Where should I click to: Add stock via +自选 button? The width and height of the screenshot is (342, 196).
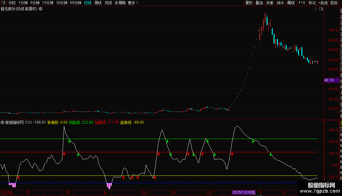tap(323, 3)
